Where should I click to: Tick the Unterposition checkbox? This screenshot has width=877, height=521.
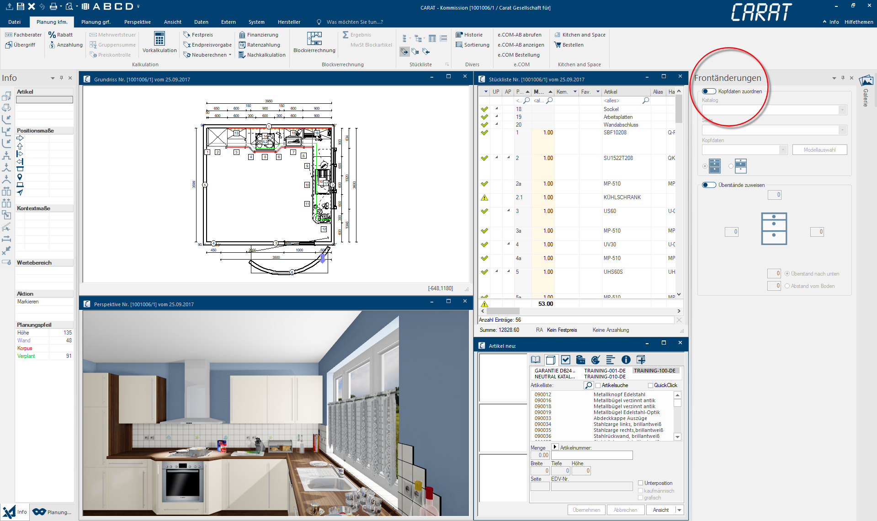pyautogui.click(x=641, y=483)
